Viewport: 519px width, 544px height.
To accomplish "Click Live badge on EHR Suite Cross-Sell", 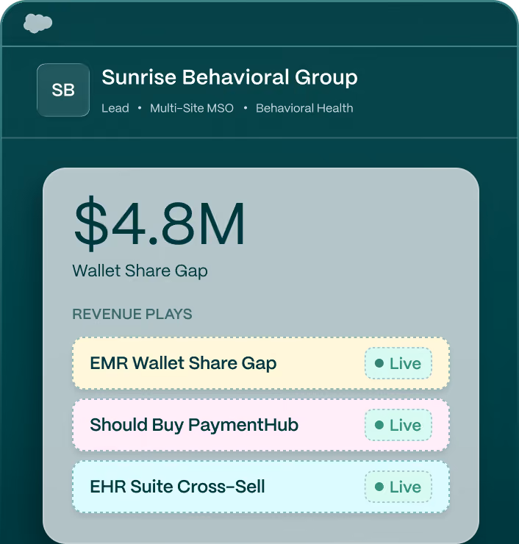I will [x=398, y=487].
